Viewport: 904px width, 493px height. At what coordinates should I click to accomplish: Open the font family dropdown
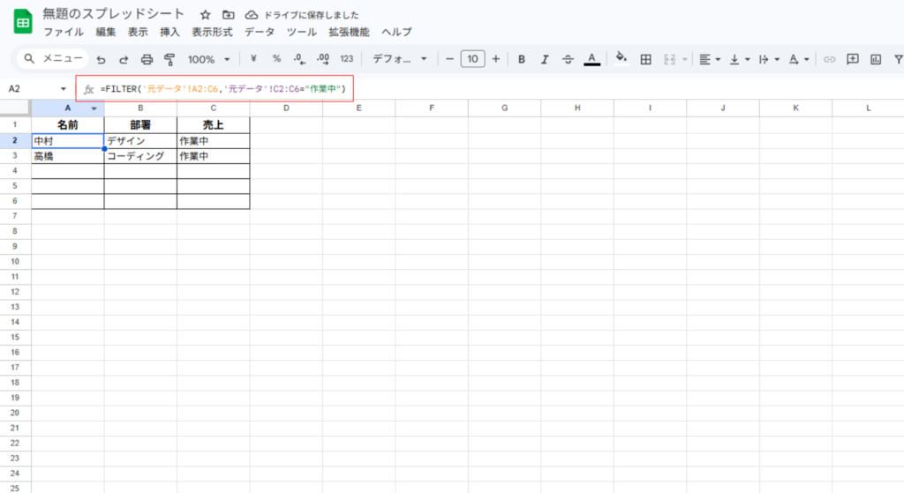(400, 59)
